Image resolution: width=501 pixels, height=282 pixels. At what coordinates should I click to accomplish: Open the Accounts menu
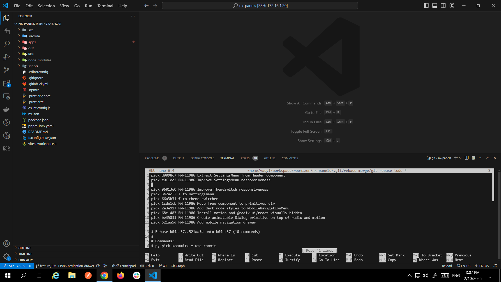(7, 243)
